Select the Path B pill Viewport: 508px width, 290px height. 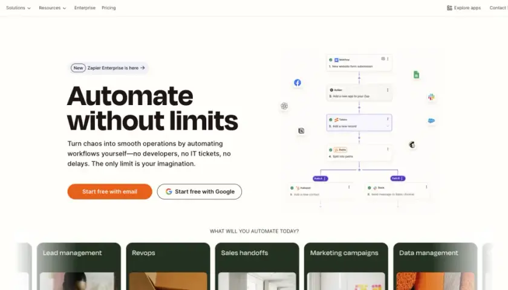click(397, 178)
